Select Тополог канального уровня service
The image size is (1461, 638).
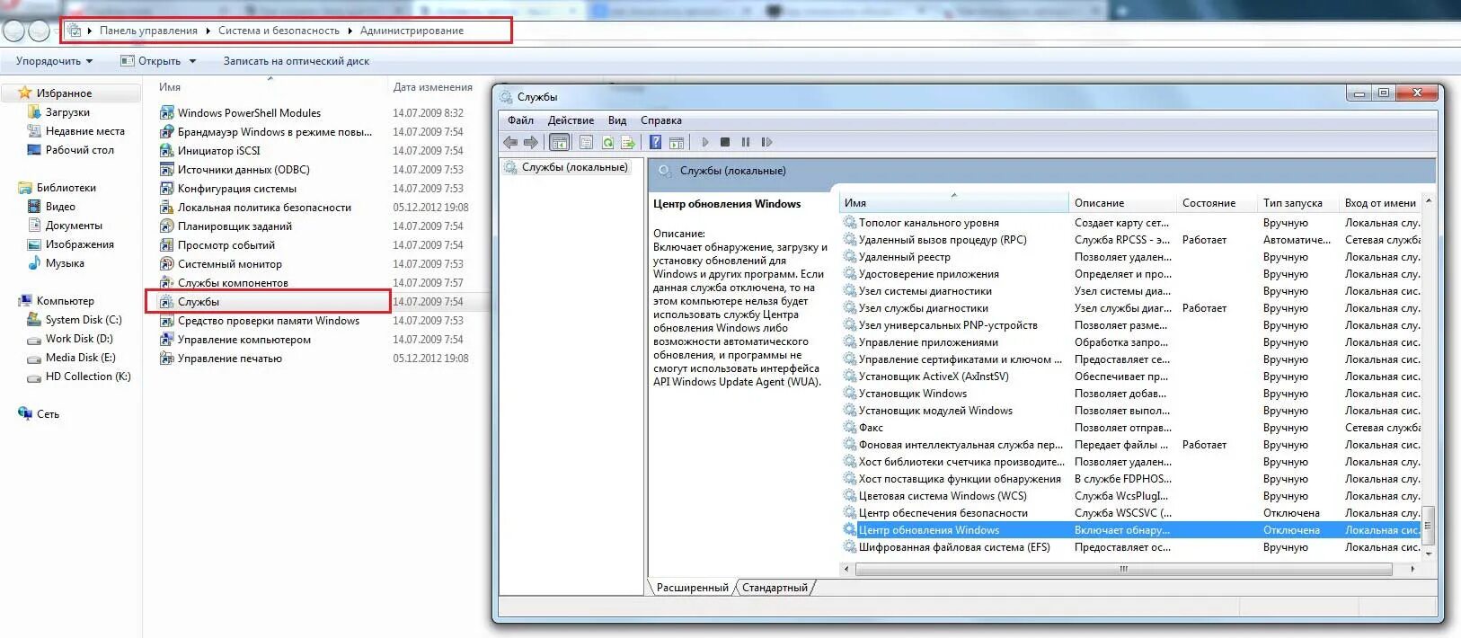point(1131,223)
